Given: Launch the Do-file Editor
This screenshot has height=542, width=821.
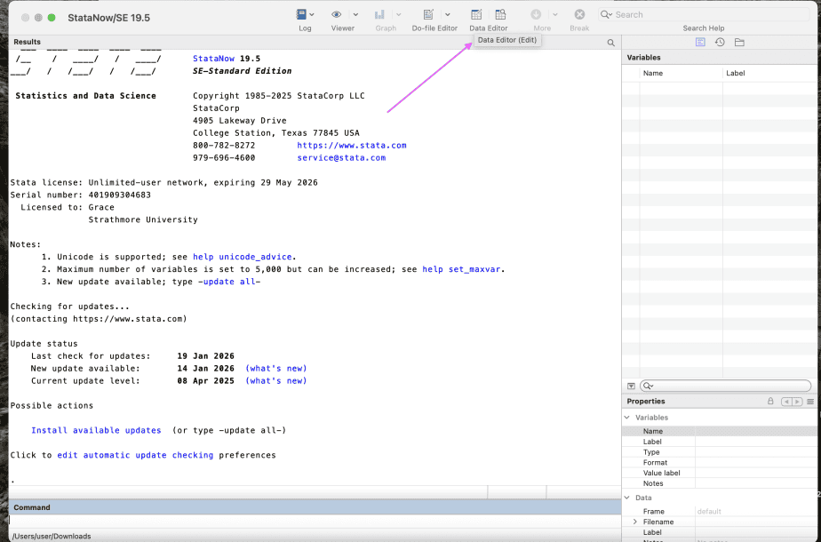Looking at the screenshot, I should click(x=428, y=15).
